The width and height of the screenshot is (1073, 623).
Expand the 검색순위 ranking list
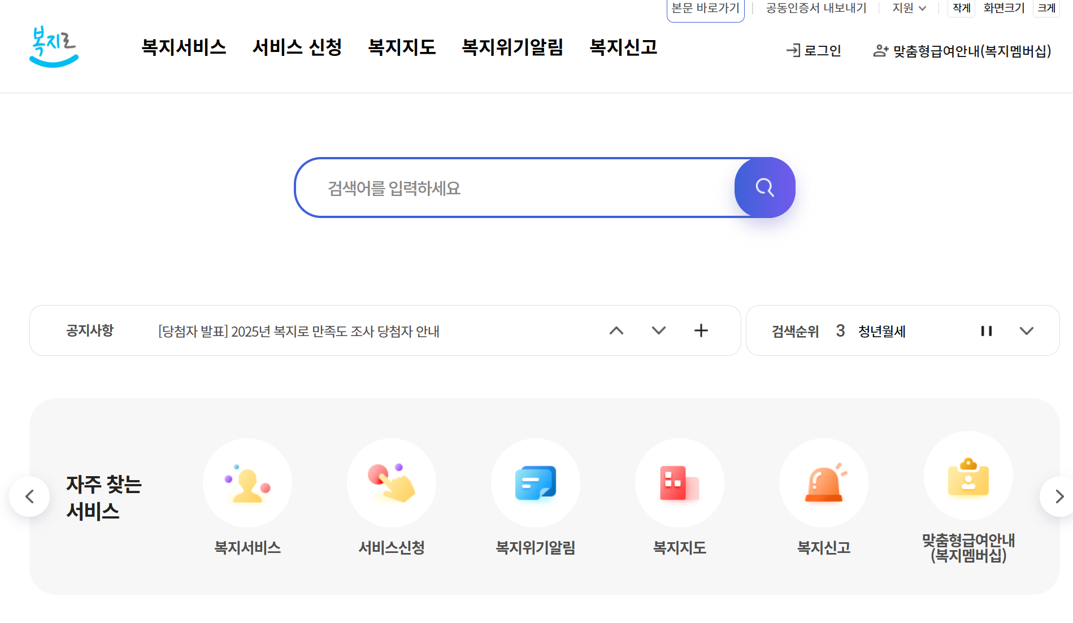click(x=1027, y=331)
